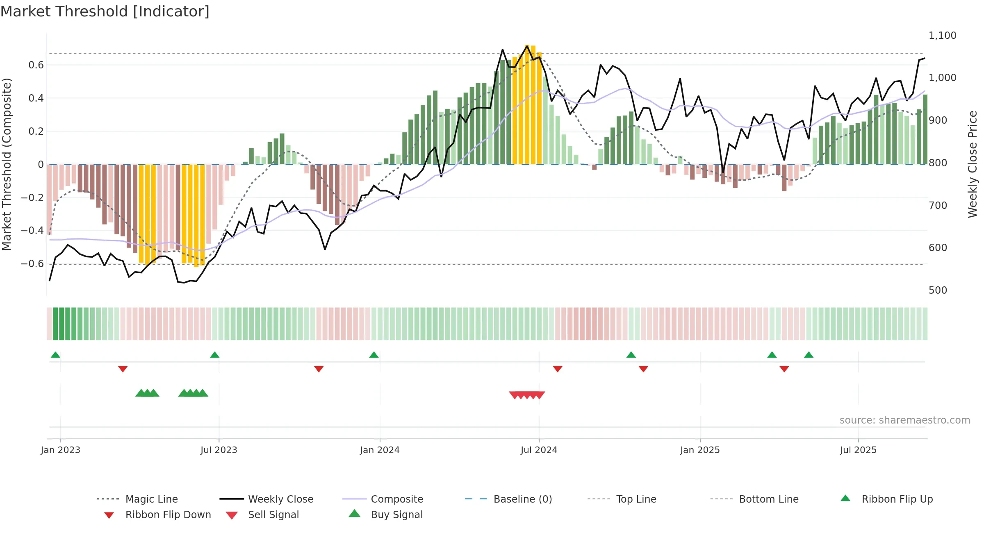Toggle the Bottom Line legend entry

pyautogui.click(x=754, y=499)
